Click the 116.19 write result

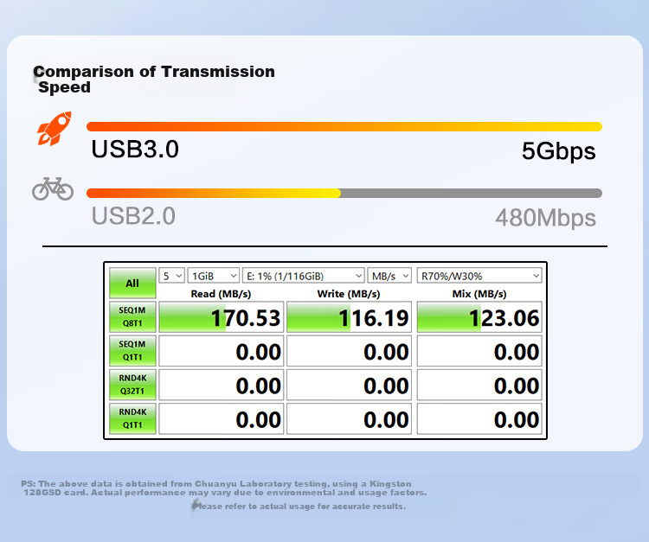point(350,317)
